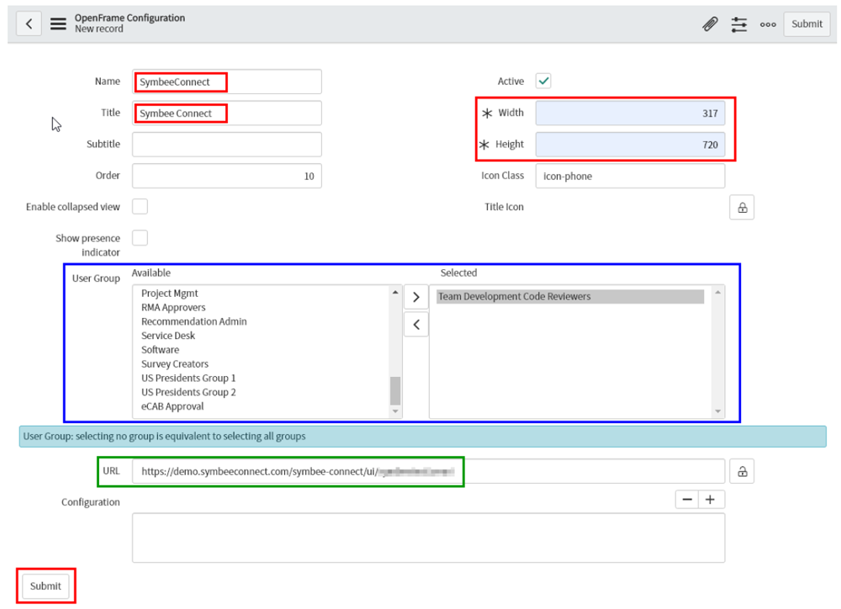Click the paperclip attachments icon
841x609 pixels.
pyautogui.click(x=711, y=24)
